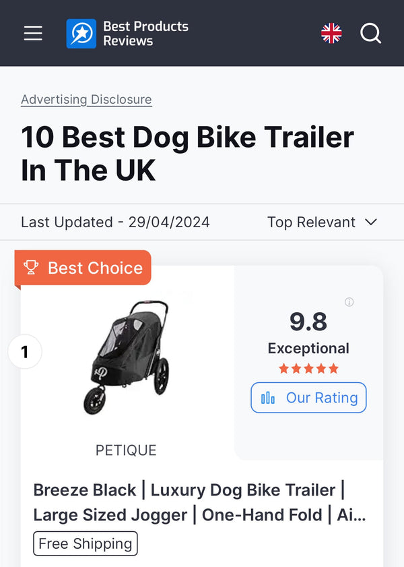
Task: Click the 9.8 rating score
Action: pyautogui.click(x=308, y=322)
